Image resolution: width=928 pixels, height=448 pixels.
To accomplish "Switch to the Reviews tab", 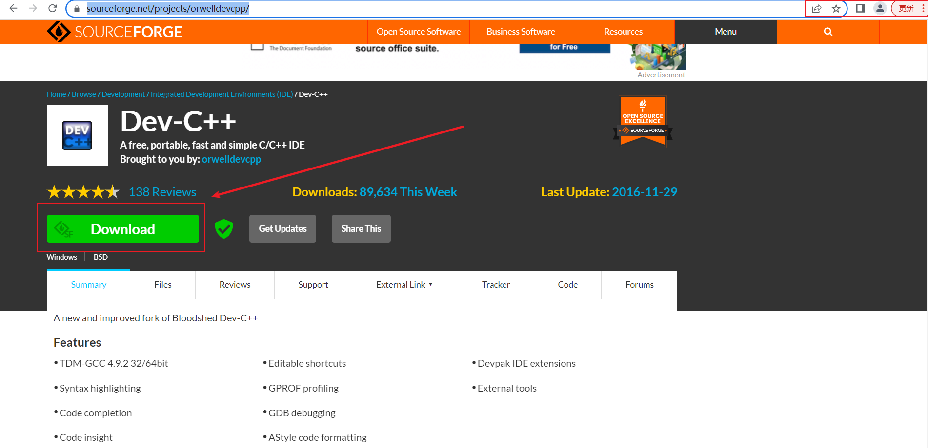I will pos(235,285).
